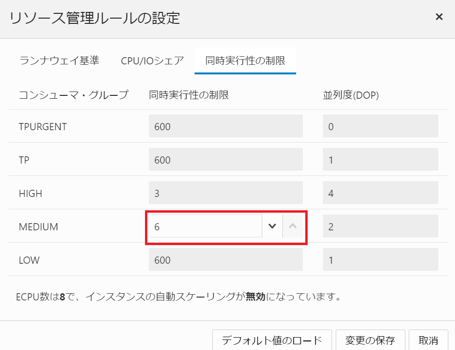Click the TP concurrency limit field
455x350 pixels.
pos(226,159)
